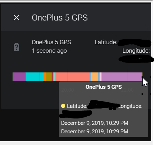Click the Latitude label beside entity name
Image resolution: width=154 pixels, height=145 pixels.
(x=106, y=42)
